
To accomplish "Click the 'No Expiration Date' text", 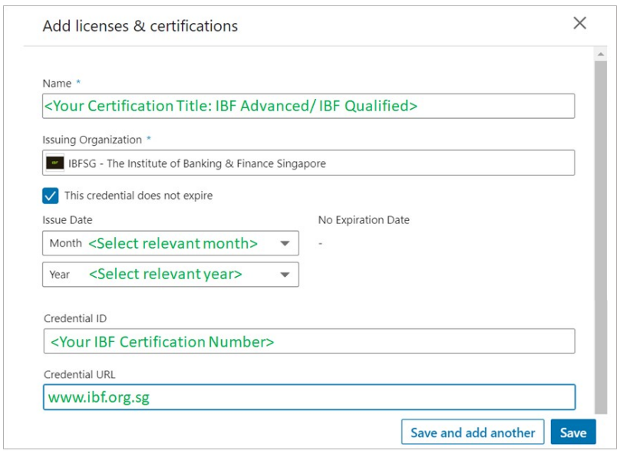I will pos(364,220).
